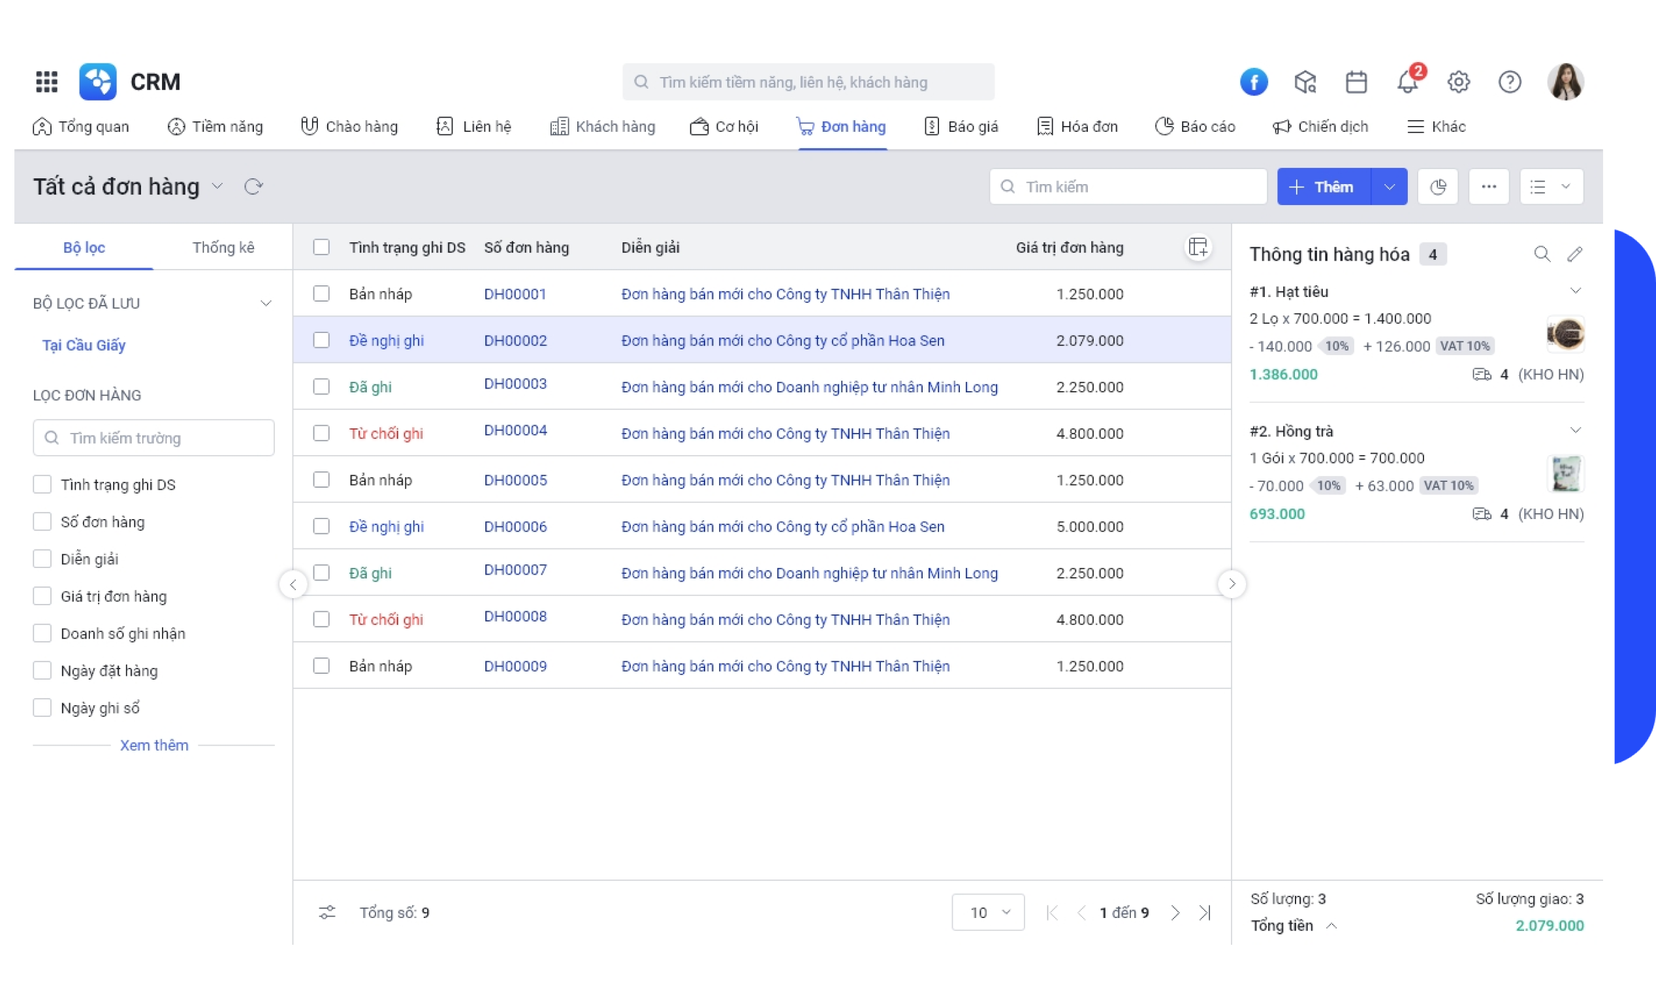Collapse the Tổng tiền summary
Screen dimensions: 1656x997
coord(1331,926)
